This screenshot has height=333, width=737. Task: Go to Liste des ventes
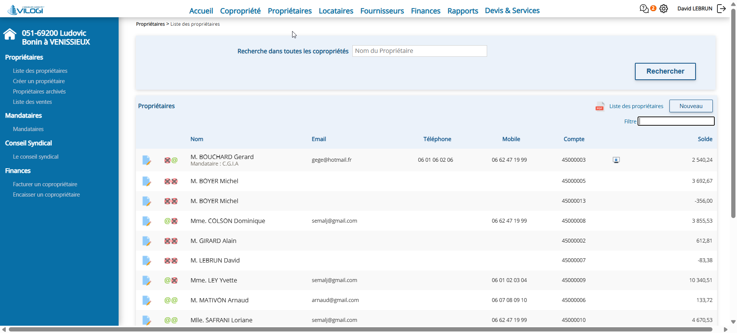pos(32,102)
